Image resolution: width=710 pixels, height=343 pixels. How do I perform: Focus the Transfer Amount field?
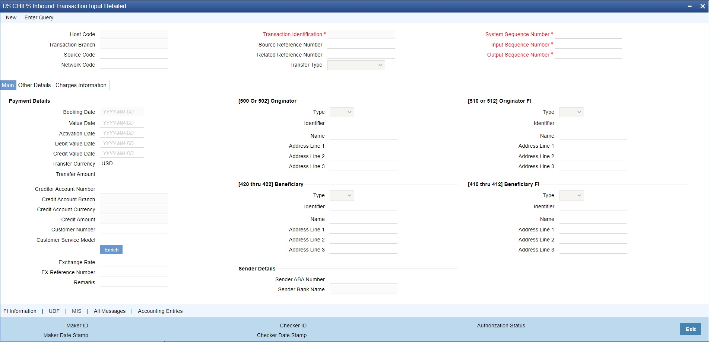[134, 174]
